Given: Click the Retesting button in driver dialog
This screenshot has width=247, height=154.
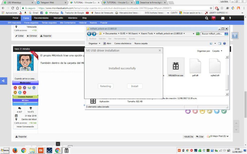Looking at the screenshot, I should tap(105, 86).
